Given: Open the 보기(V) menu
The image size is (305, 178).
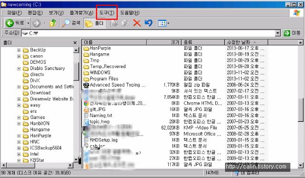Looking at the screenshot, I should pos(56,13).
